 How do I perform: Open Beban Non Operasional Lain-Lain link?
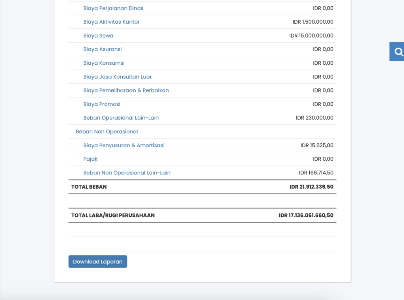coord(127,173)
